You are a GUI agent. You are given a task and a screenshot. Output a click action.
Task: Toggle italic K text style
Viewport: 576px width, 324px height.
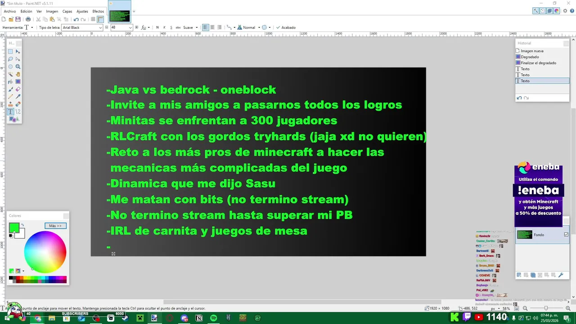click(164, 27)
